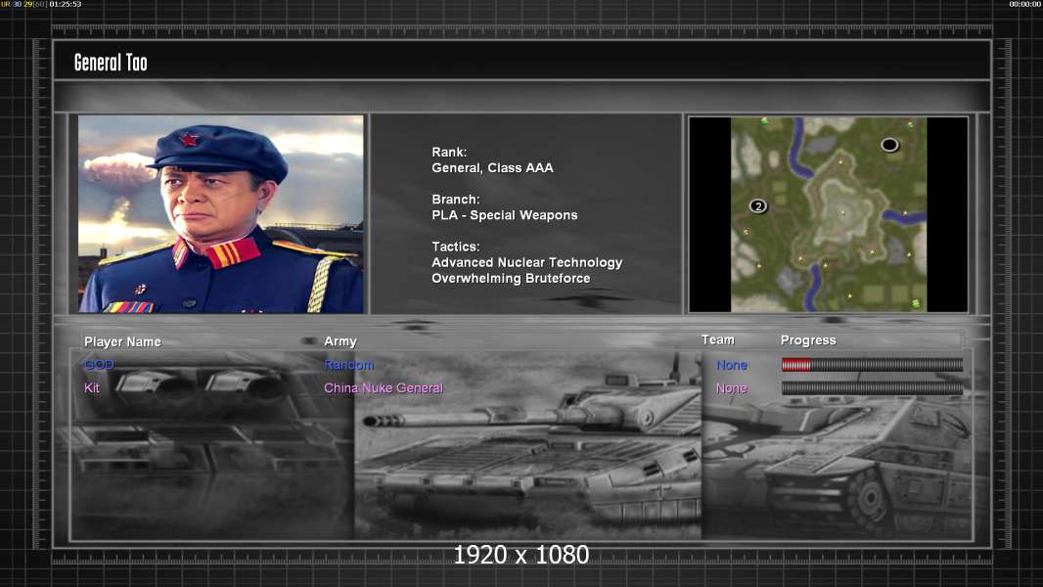Click the 'General, Class AAA' rank text
Image resolution: width=1043 pixels, height=587 pixels.
(492, 168)
